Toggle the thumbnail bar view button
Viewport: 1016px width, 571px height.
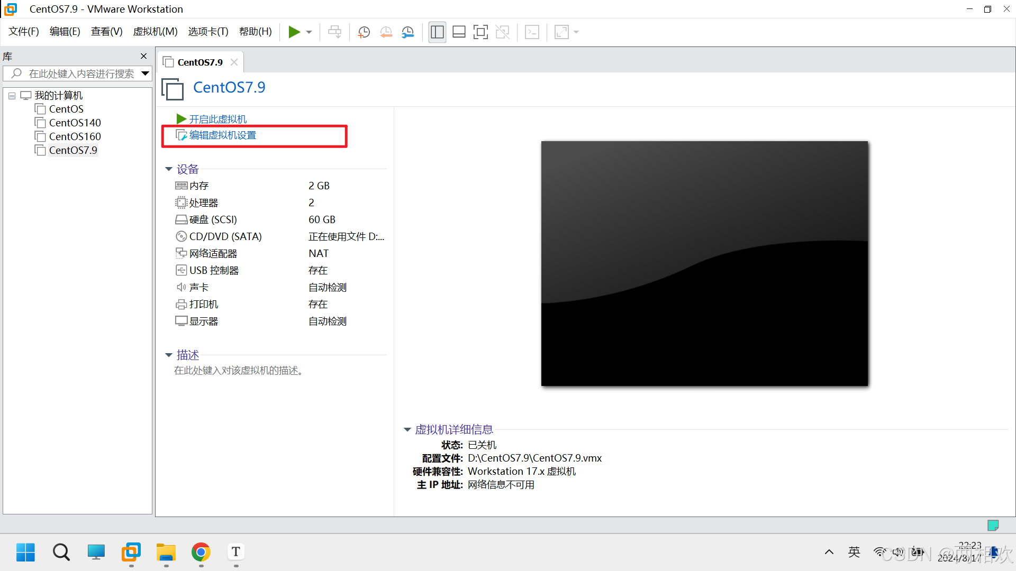(x=459, y=32)
